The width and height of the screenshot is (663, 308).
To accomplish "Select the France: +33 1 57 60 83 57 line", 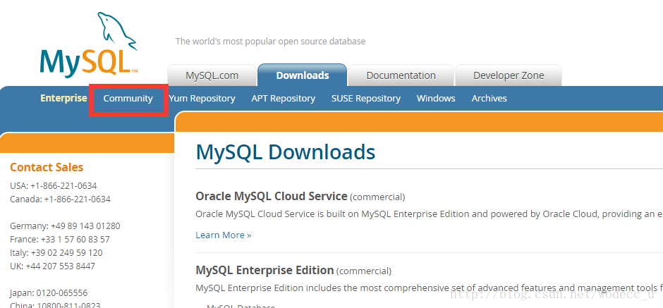I will [x=60, y=240].
